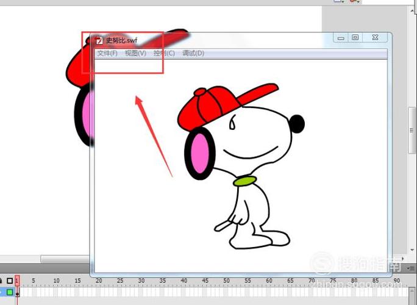The width and height of the screenshot is (417, 305).
Task: Click the timeline vertical scrollbar up arrow
Action: point(413,292)
